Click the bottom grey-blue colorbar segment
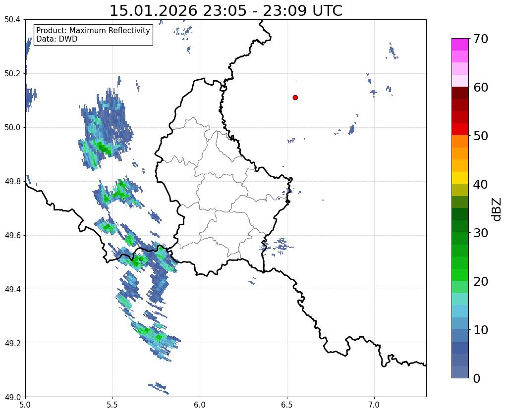The image size is (507, 413). click(460, 371)
